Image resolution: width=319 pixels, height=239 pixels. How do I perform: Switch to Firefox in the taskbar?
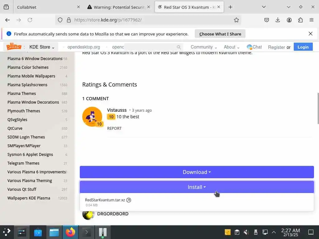tap(70, 232)
